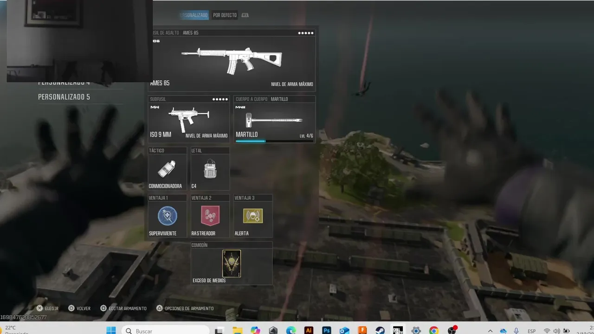Screen dimensions: 594x334
Task: Open Microsoft Edge from the taskbar
Action: [x=291, y=330]
